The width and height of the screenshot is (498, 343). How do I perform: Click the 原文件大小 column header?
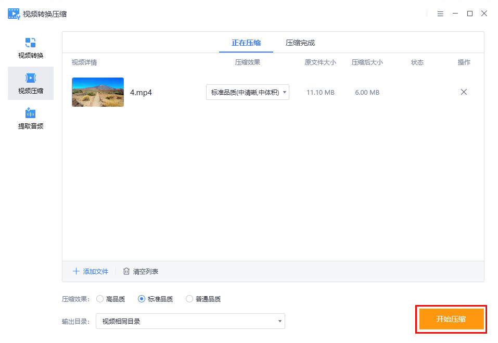tap(320, 62)
